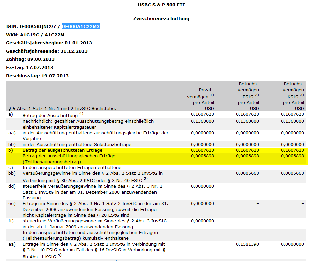This screenshot has height=261, width=310.
Task: Click the Zwischenausschüttung heading
Action: (x=161, y=19)
